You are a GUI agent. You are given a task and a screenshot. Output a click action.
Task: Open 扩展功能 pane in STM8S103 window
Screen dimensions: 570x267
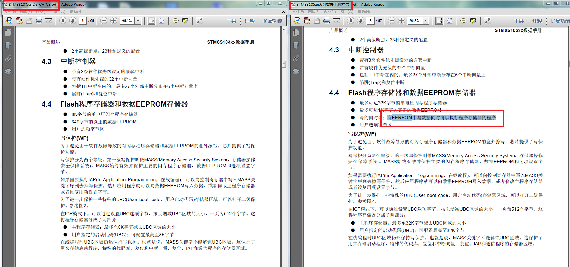[x=273, y=21]
